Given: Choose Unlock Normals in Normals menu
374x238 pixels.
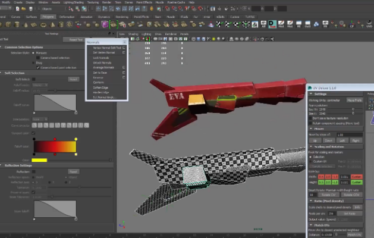Looking at the screenshot, I should [x=102, y=63].
